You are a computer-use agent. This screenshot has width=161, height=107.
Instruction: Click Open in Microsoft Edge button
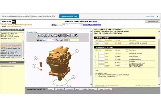[69, 16]
